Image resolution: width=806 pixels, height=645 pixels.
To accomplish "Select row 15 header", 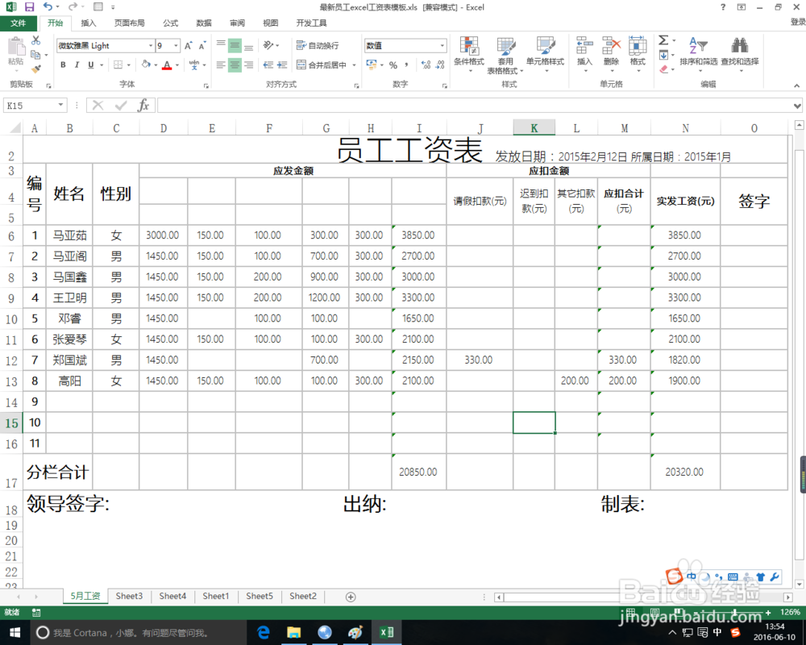I will (x=11, y=422).
